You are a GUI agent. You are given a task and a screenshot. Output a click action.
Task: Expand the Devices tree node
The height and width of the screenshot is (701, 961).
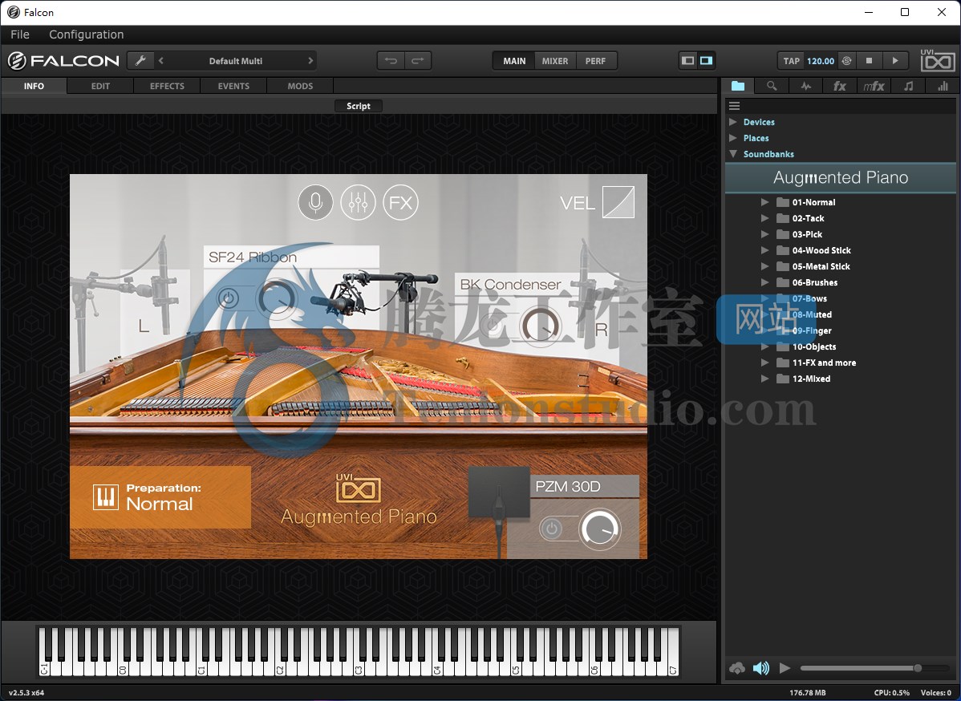click(733, 122)
